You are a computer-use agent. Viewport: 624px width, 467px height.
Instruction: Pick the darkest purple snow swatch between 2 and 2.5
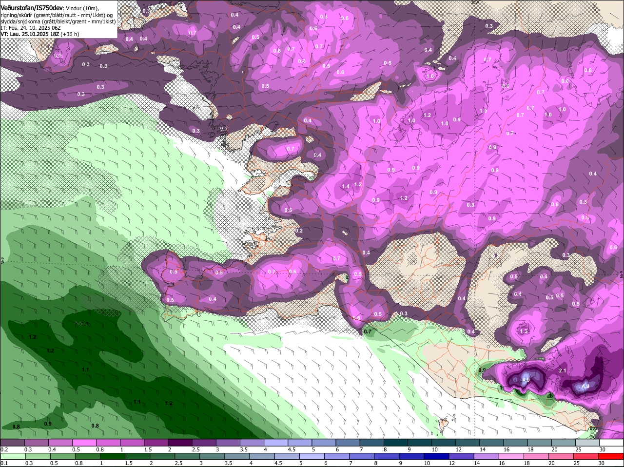pyautogui.click(x=179, y=442)
